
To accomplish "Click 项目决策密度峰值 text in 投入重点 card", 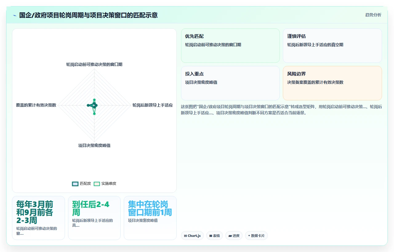I will pyautogui.click(x=201, y=82).
